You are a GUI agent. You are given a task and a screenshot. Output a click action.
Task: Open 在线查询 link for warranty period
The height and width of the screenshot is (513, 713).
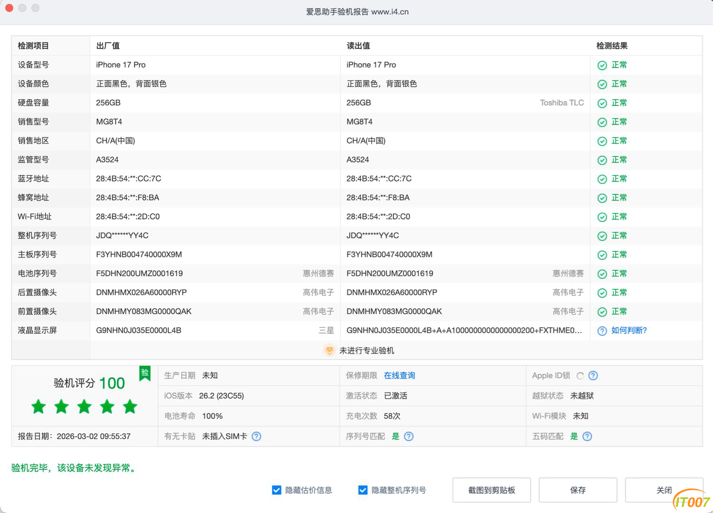399,375
